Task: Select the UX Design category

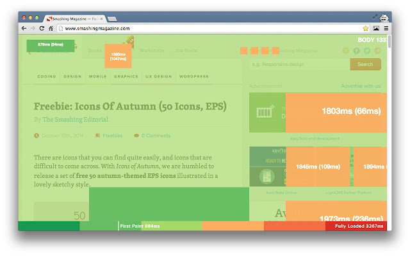Action: coord(159,77)
